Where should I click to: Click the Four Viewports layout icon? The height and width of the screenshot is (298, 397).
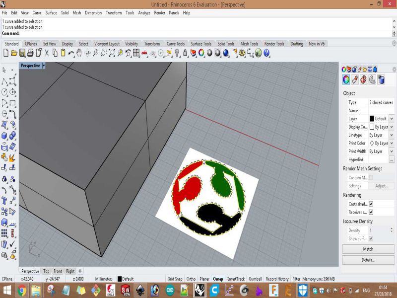(136, 53)
